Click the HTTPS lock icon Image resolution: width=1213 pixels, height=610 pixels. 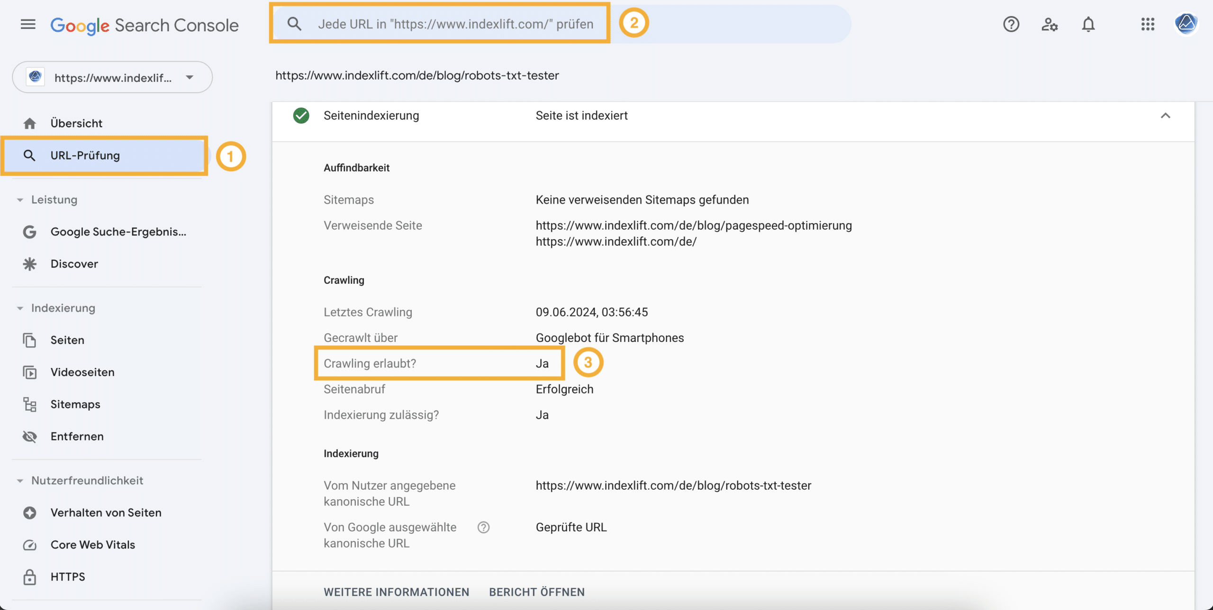29,577
